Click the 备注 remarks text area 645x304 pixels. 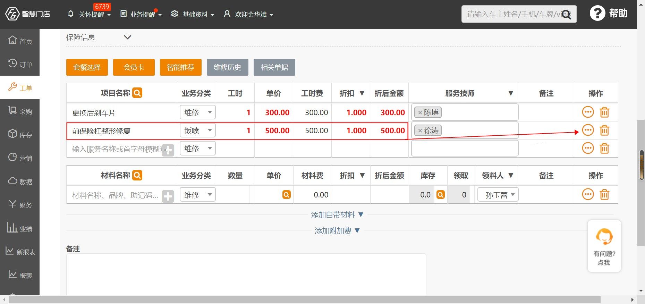[246, 274]
